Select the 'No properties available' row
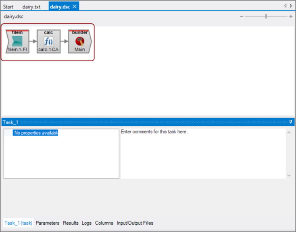 tap(35, 133)
